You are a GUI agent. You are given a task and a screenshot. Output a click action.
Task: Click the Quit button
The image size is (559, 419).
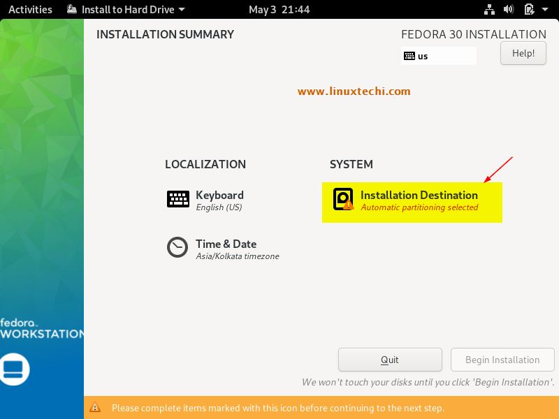pos(390,360)
